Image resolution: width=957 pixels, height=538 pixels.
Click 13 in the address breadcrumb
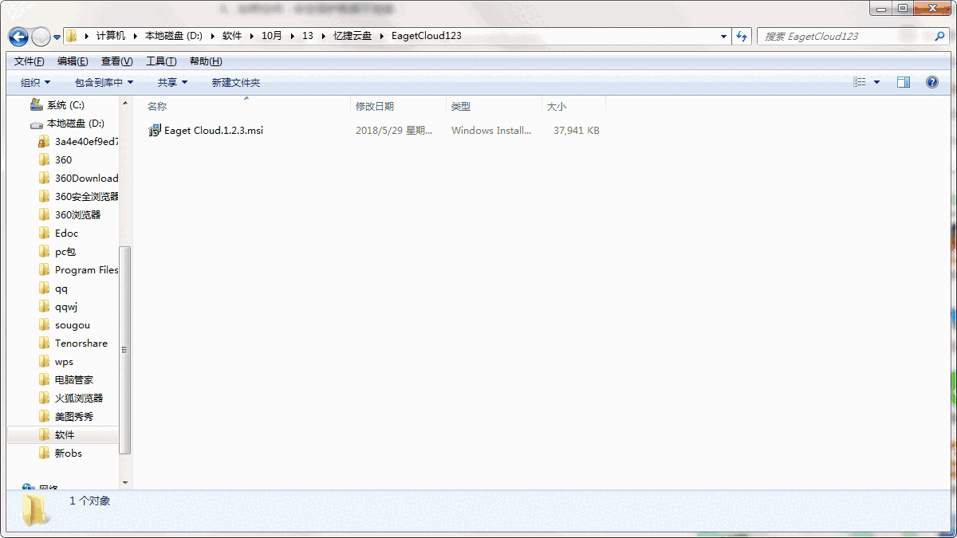click(308, 36)
